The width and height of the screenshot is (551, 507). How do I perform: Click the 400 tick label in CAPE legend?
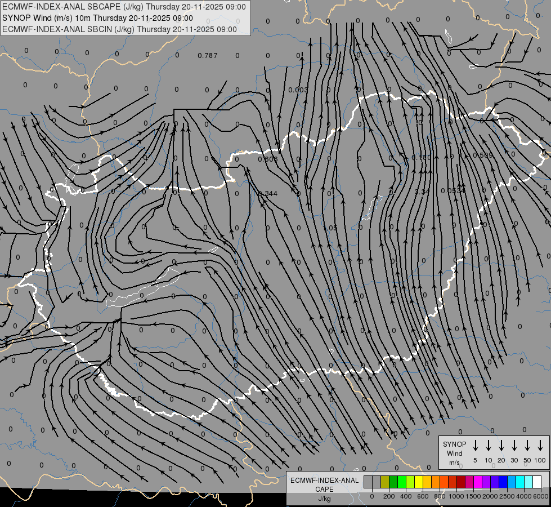(x=406, y=496)
